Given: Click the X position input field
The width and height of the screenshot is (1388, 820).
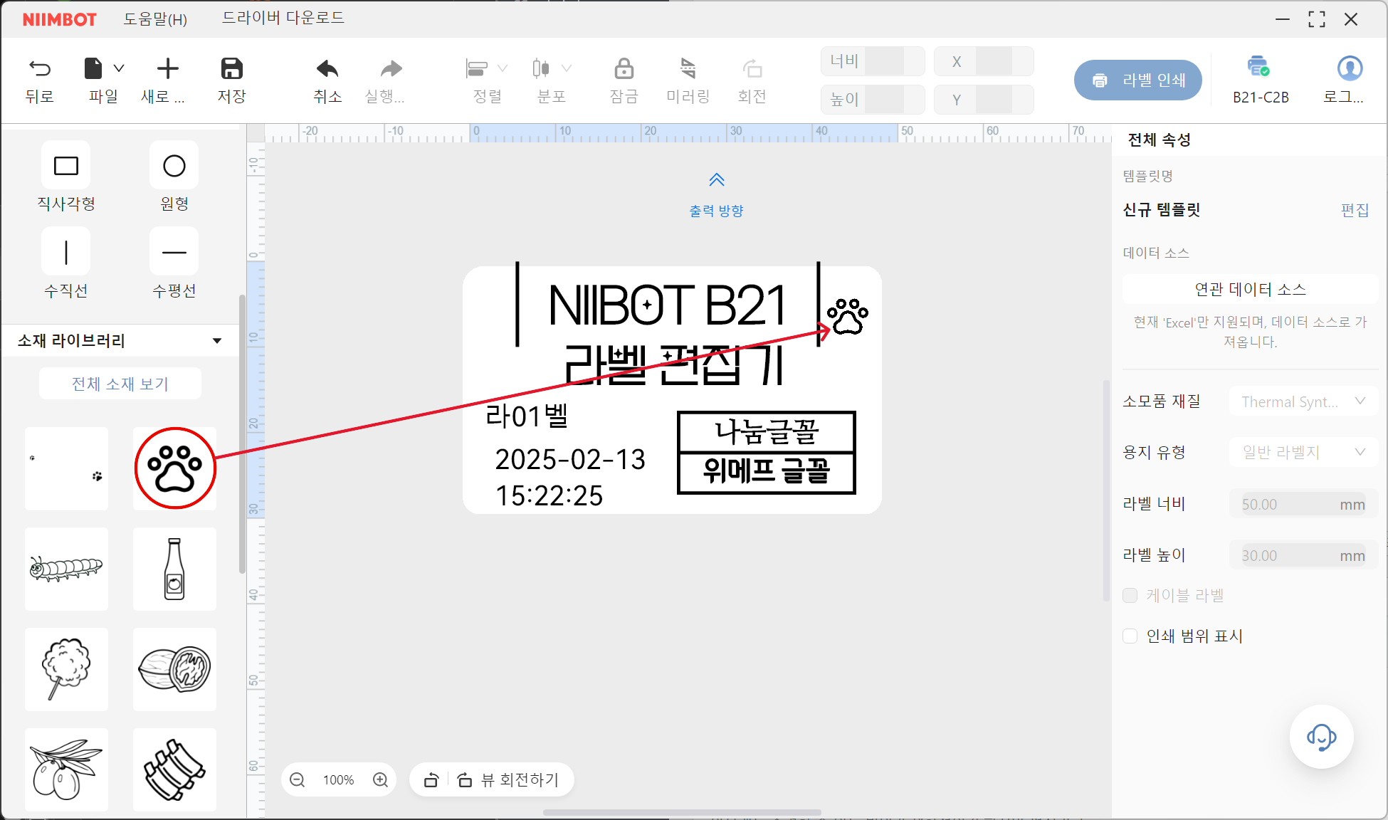Looking at the screenshot, I should tap(984, 61).
